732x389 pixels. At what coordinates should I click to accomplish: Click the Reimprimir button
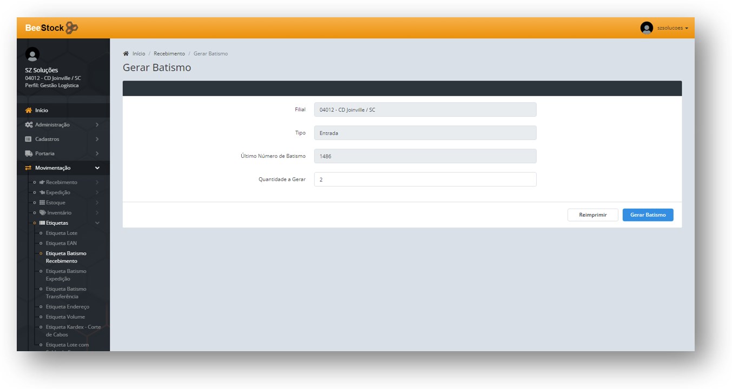(x=592, y=215)
